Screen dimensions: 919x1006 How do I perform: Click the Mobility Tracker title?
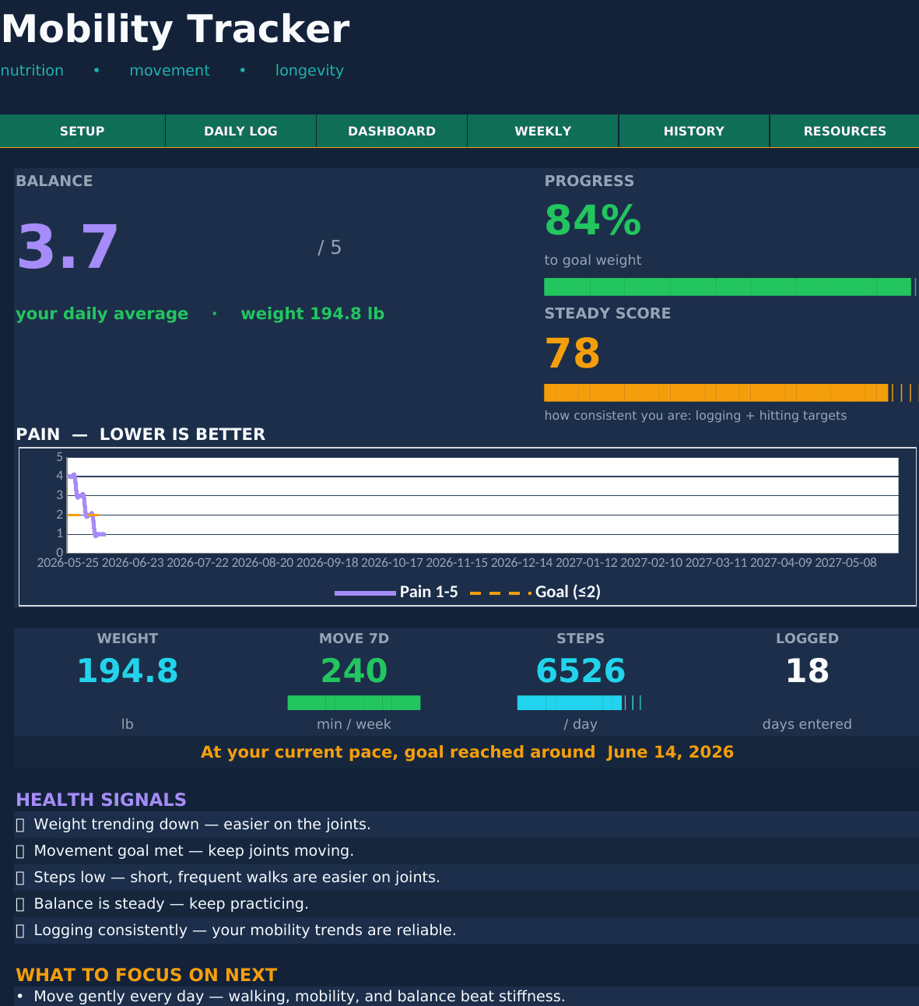[x=176, y=30]
